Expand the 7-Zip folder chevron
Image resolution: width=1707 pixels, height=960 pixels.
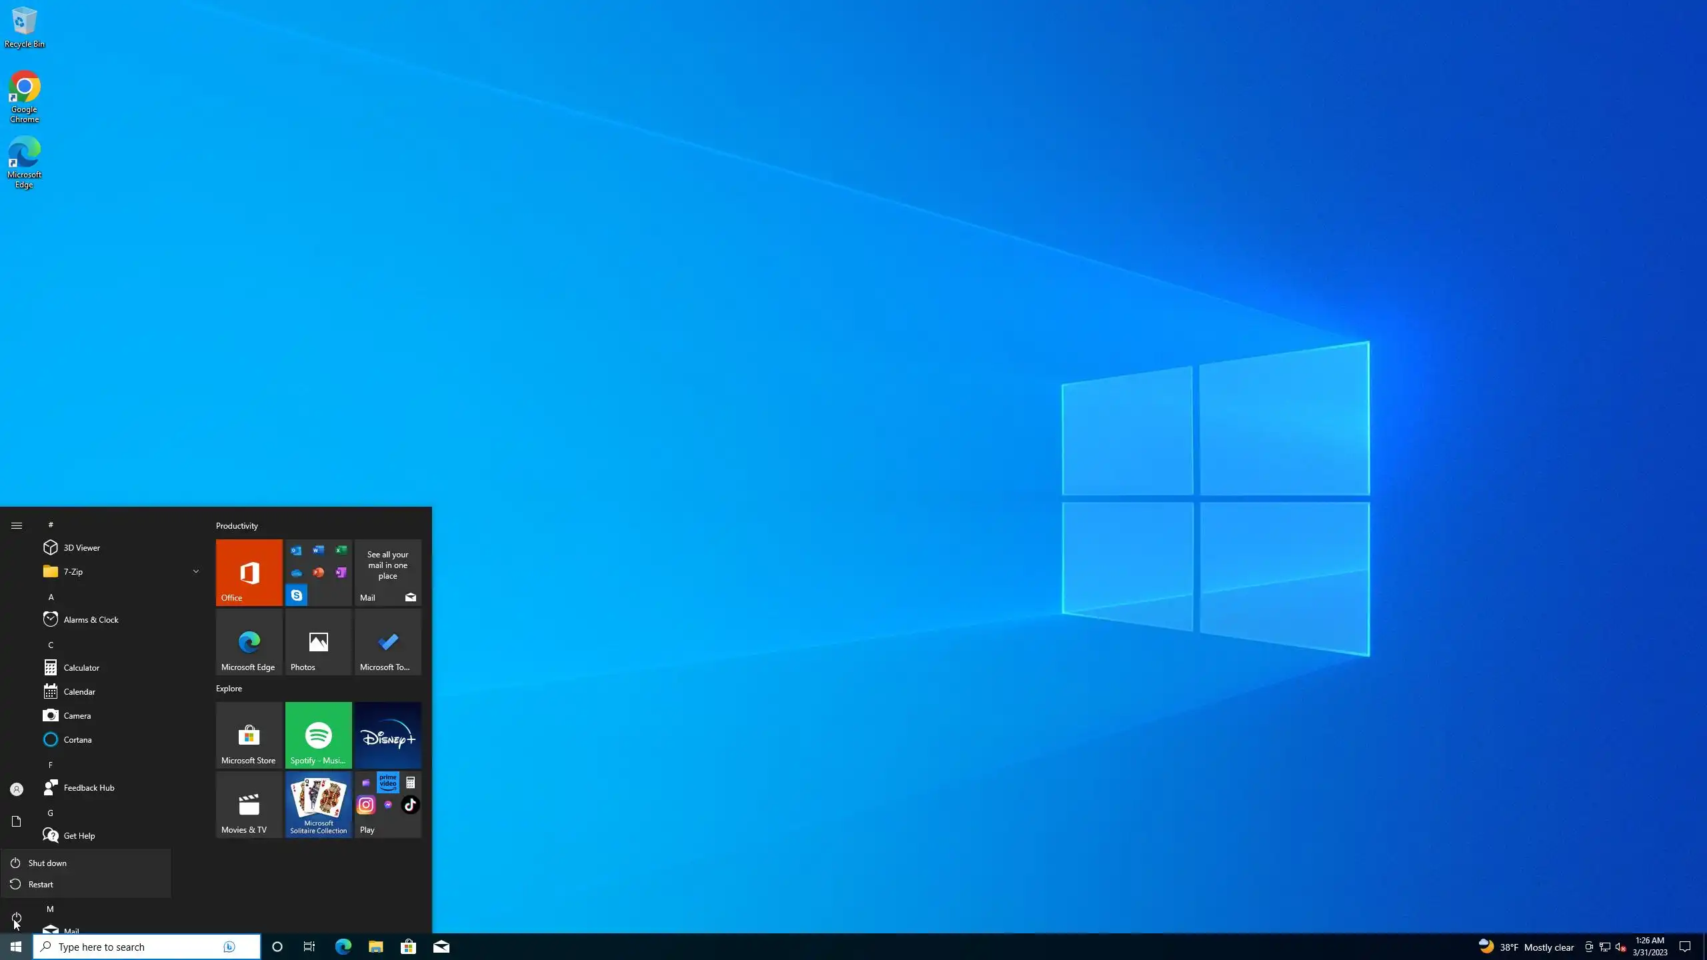195,571
